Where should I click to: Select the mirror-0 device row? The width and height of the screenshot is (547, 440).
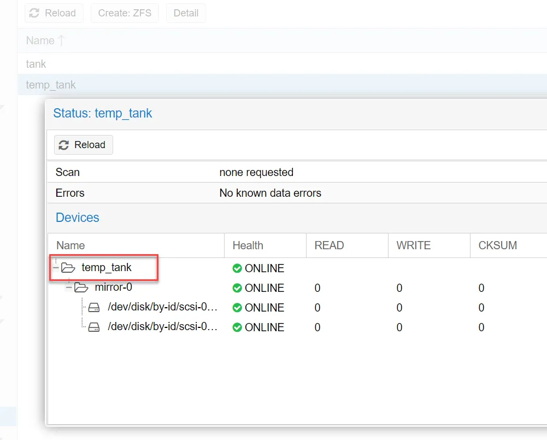coord(297,288)
